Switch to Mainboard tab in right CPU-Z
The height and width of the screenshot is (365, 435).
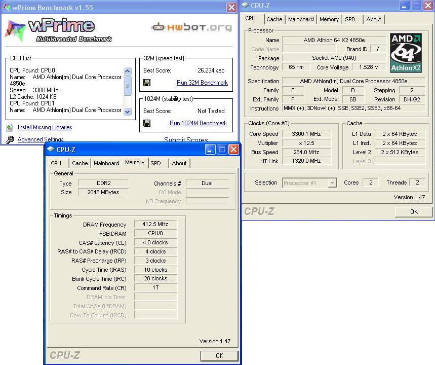coord(301,19)
